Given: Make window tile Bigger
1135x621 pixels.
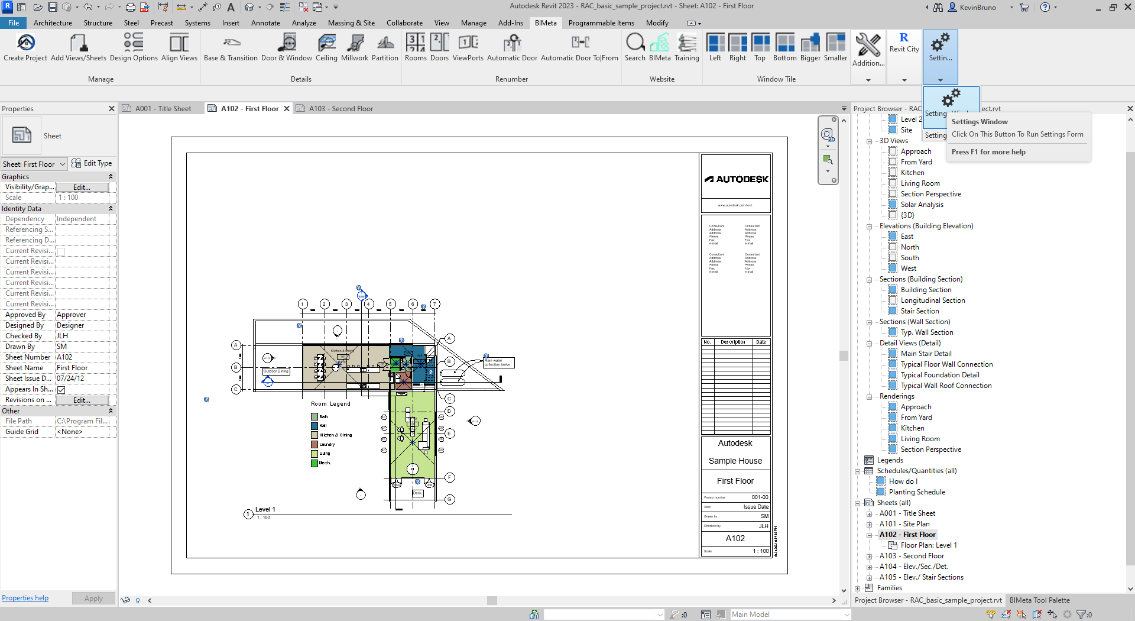Looking at the screenshot, I should [x=810, y=47].
